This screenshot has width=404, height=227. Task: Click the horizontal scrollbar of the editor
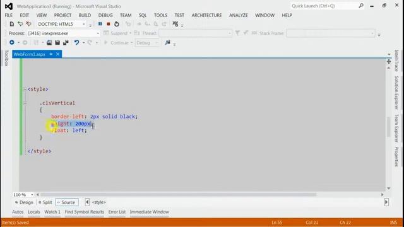point(178,195)
